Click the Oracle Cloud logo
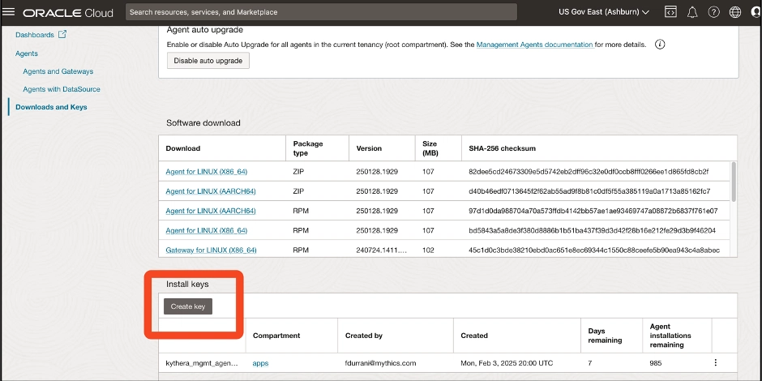762x381 pixels. coord(68,13)
